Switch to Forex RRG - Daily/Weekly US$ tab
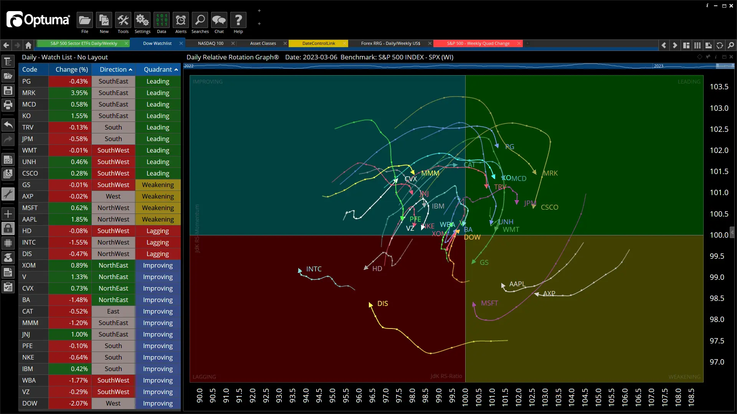The image size is (737, 414). pos(390,43)
